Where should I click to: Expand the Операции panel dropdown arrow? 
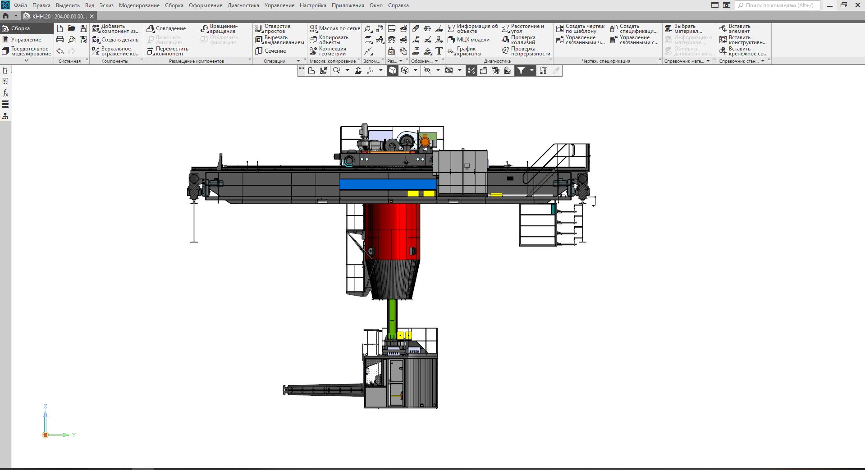298,61
